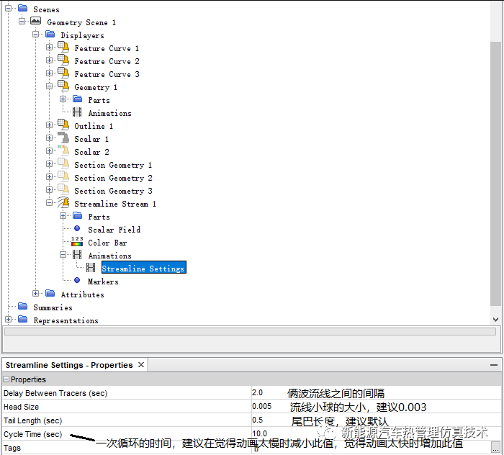The width and height of the screenshot is (504, 455).
Task: Click the Outline 1 displayer icon
Action: coord(63,125)
